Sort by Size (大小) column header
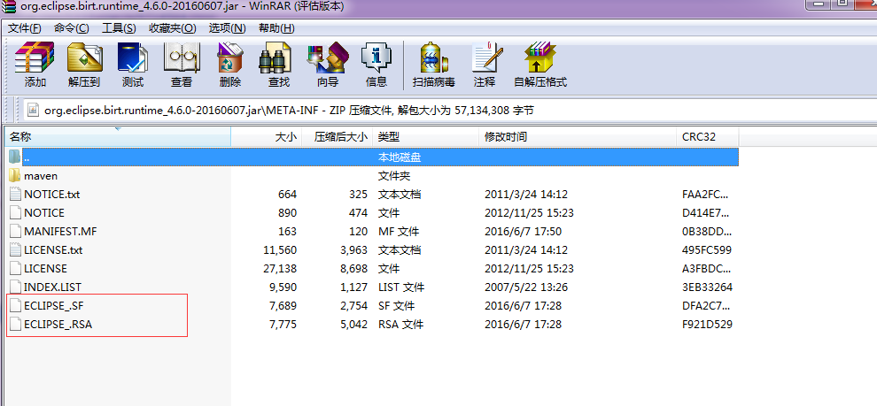Image resolution: width=877 pixels, height=406 pixels. [x=267, y=137]
